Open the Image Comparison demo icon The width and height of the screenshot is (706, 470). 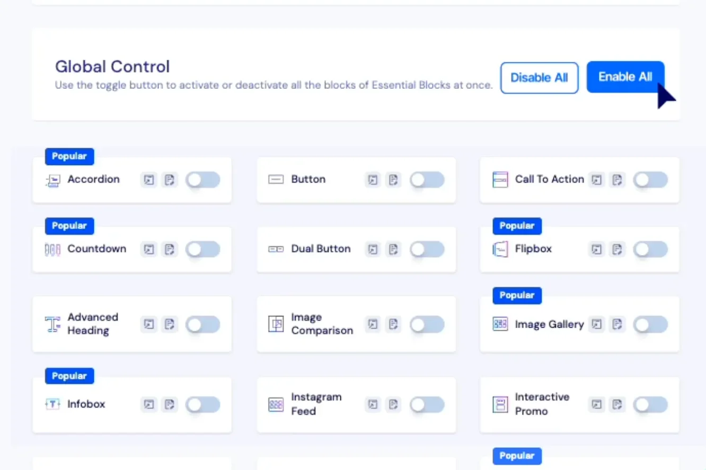[x=373, y=324]
